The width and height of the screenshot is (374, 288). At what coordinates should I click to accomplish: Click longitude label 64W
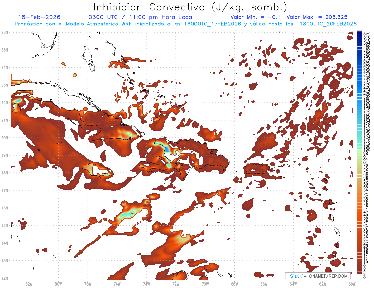tap(293, 284)
